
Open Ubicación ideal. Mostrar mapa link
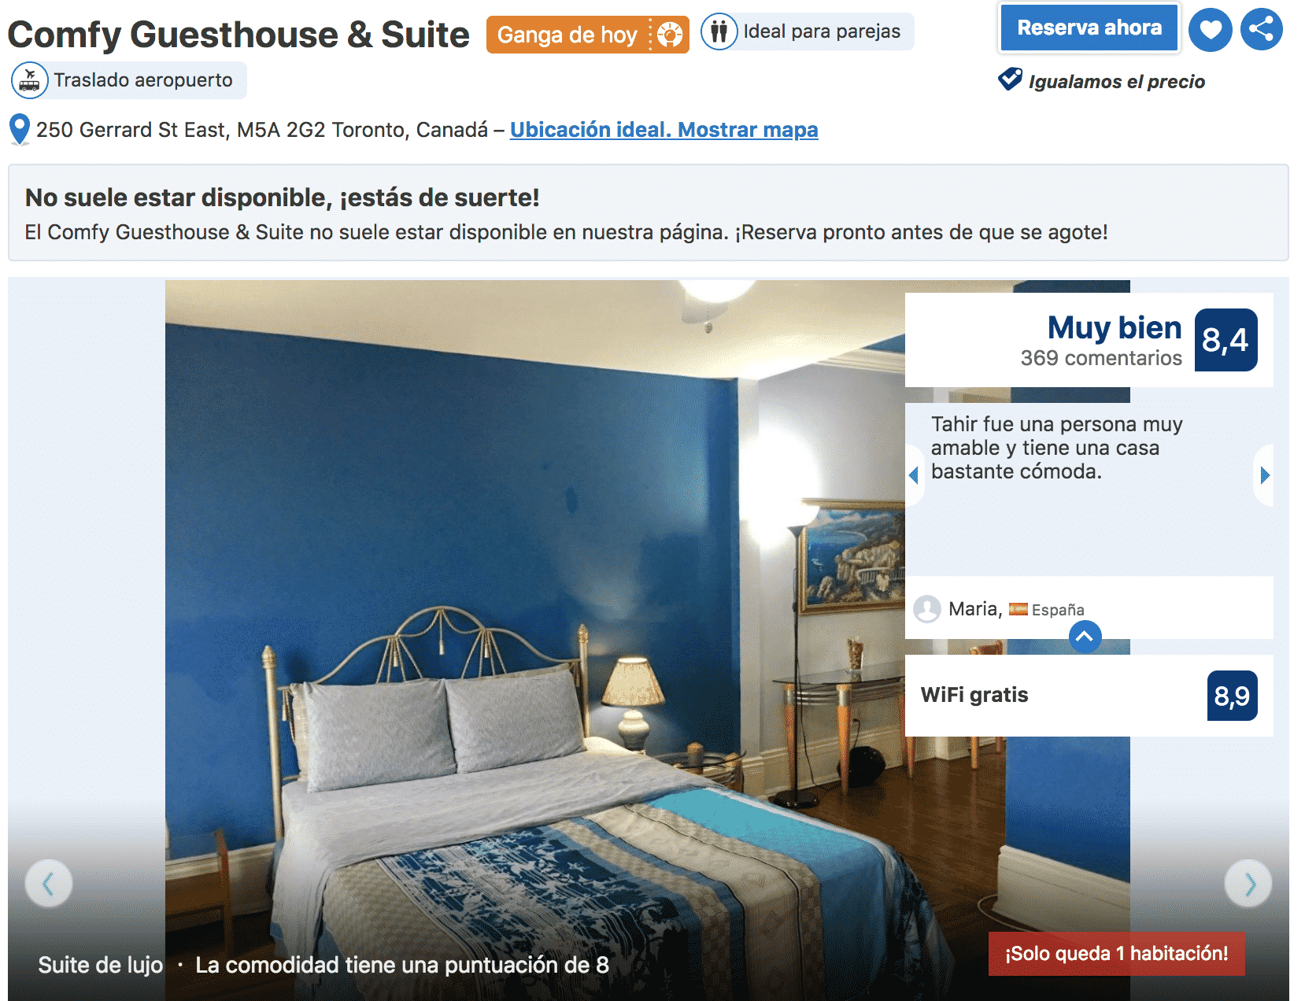tap(664, 130)
